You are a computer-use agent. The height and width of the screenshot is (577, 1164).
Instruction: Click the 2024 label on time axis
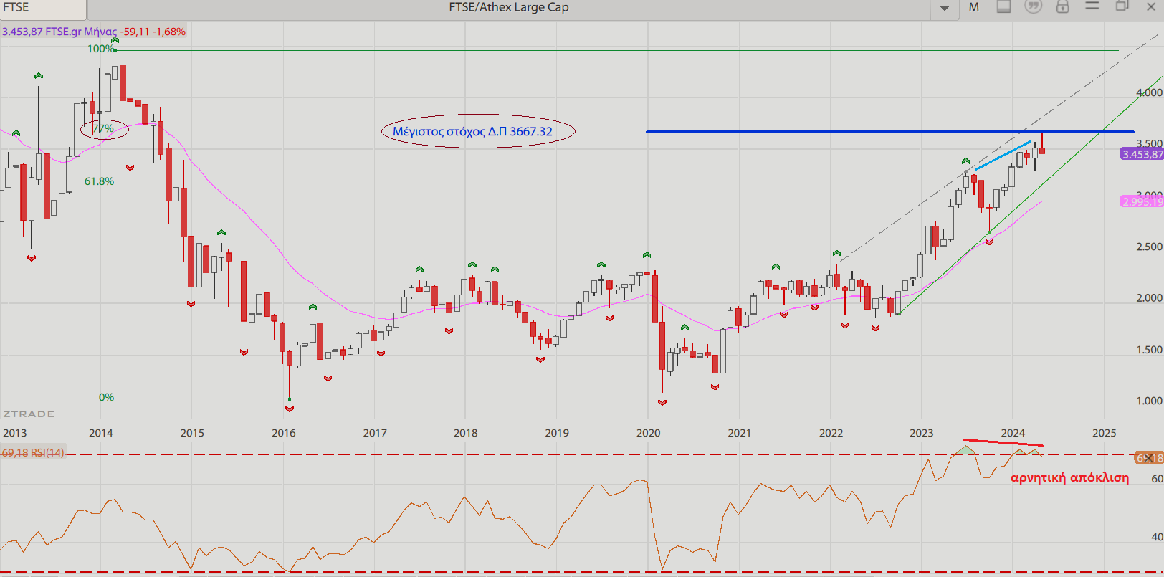(x=1013, y=433)
